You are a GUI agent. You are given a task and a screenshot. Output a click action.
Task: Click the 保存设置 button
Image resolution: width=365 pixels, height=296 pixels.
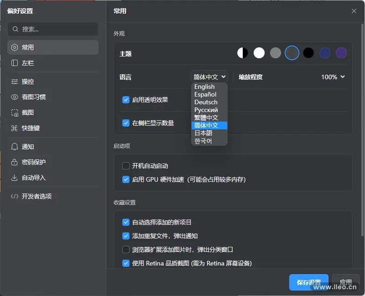(x=308, y=282)
